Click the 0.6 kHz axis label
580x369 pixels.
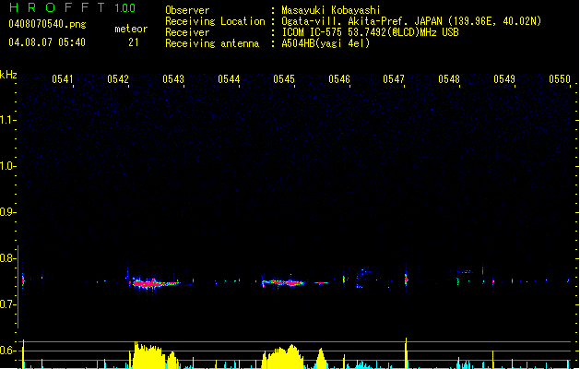click(7, 351)
